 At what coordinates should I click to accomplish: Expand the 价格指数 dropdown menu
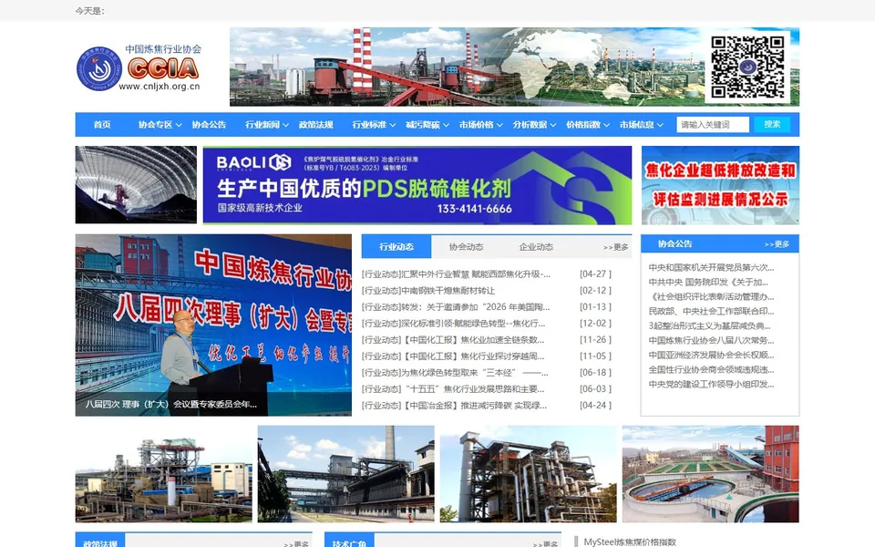pyautogui.click(x=588, y=125)
